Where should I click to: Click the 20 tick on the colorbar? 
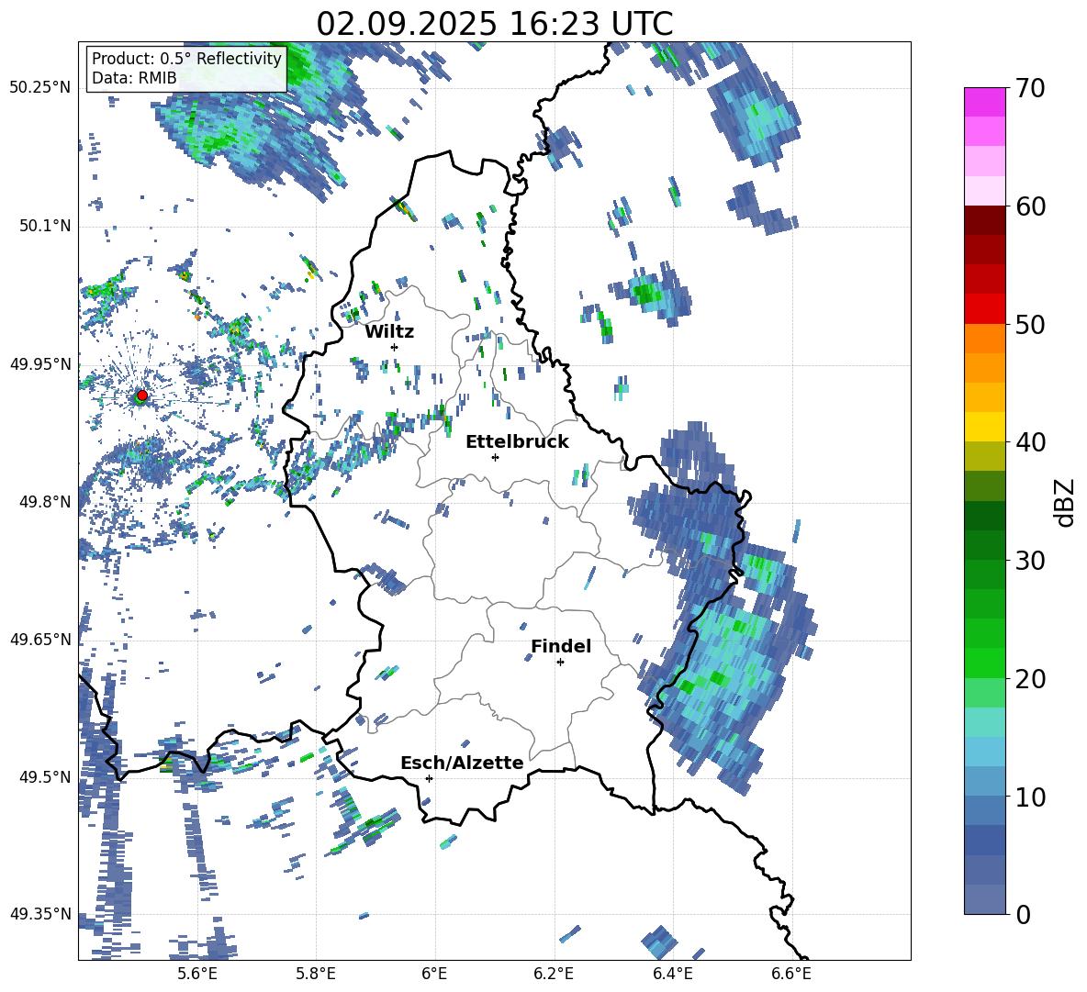pyautogui.click(x=1030, y=679)
